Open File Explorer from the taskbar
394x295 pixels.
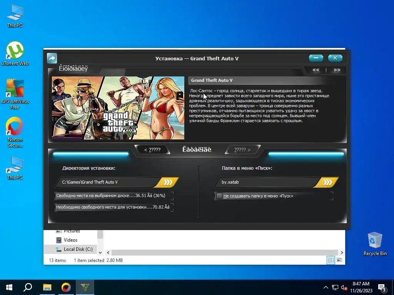click(47, 287)
